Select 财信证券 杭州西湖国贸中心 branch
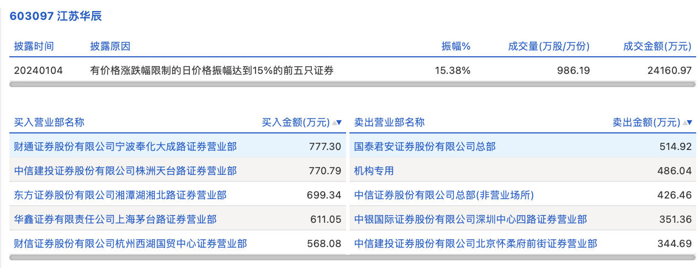The width and height of the screenshot is (700, 268). point(130,244)
